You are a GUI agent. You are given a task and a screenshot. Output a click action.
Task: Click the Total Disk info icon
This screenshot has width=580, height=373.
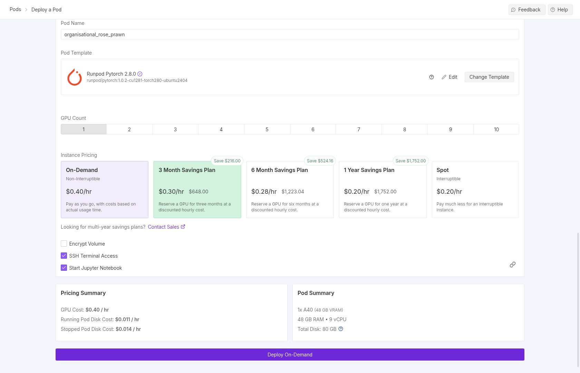pos(341,329)
